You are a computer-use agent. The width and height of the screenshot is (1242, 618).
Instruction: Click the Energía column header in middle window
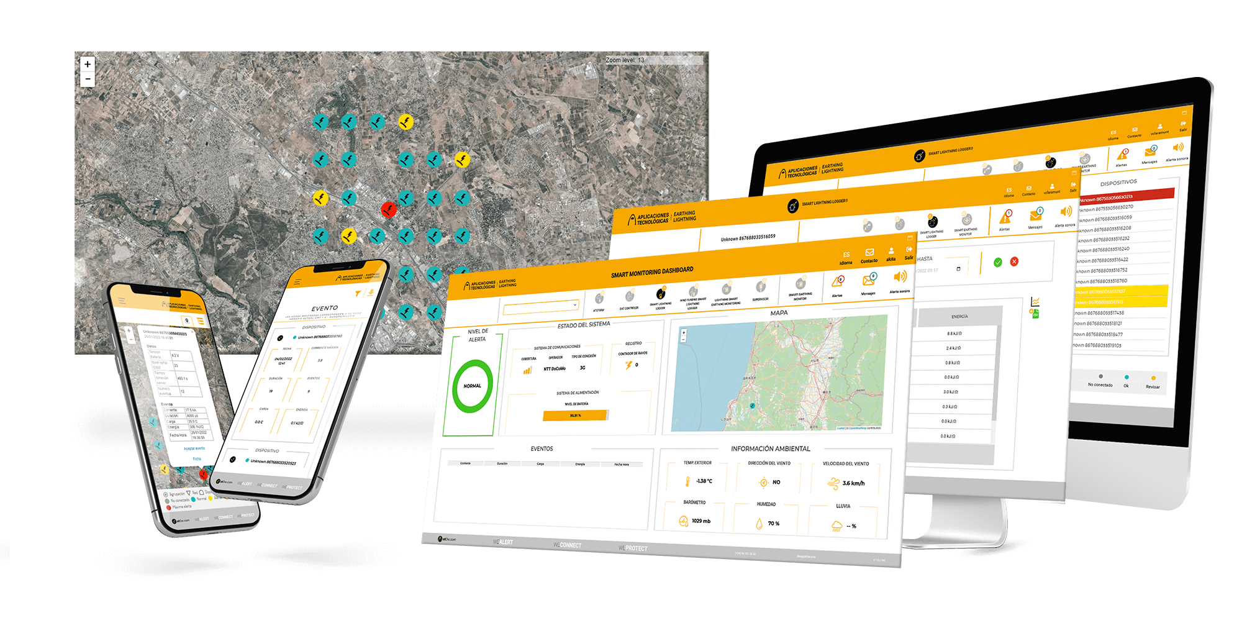[x=959, y=317]
